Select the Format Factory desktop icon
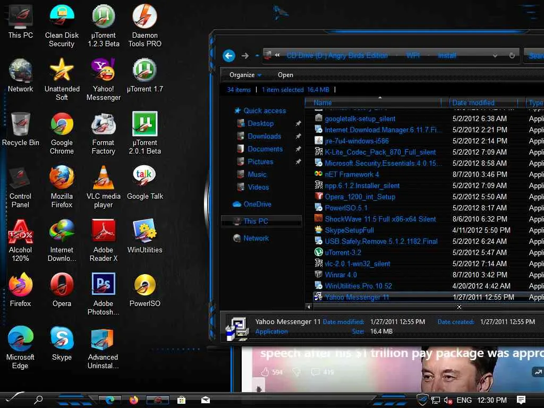The height and width of the screenshot is (408, 544). [x=103, y=125]
